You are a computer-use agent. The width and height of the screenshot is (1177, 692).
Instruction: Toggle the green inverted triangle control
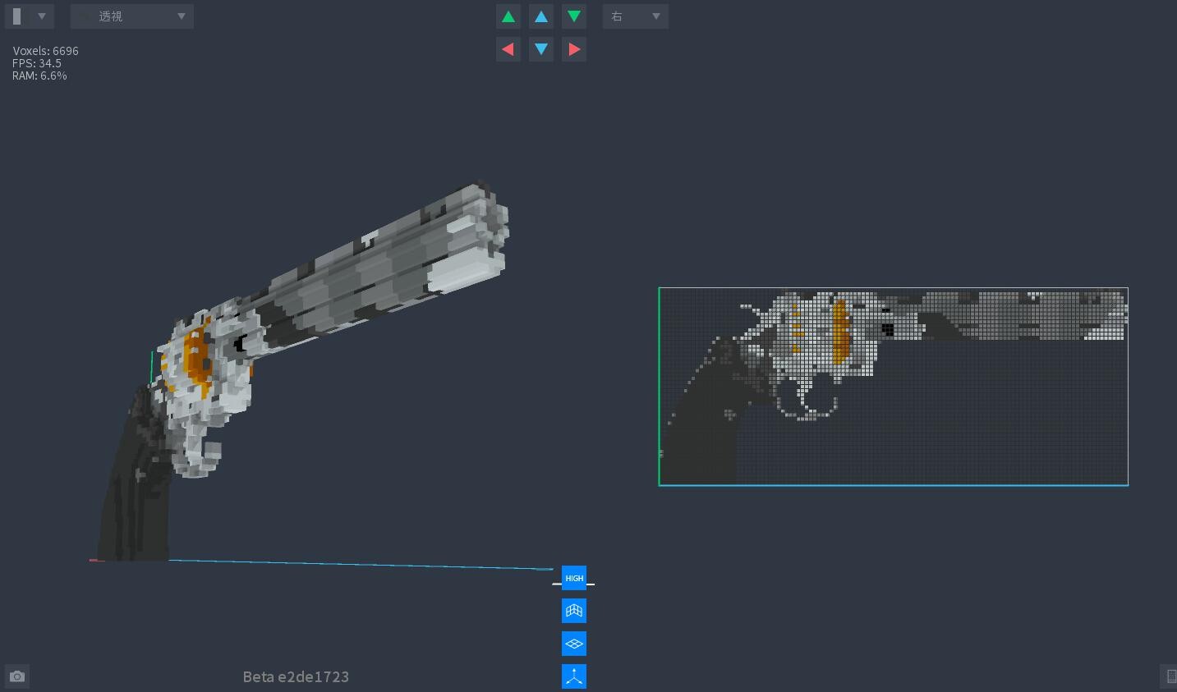(x=573, y=16)
